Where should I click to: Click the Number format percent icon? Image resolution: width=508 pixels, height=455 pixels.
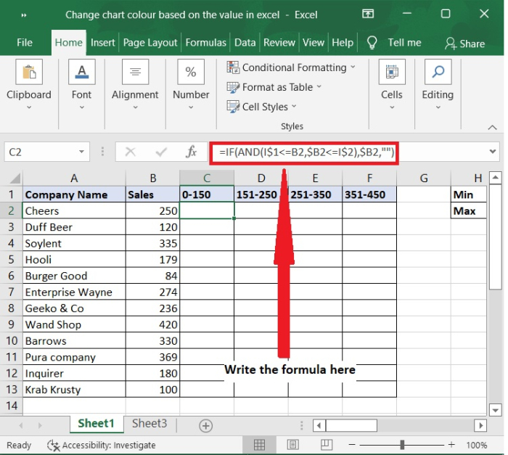191,73
